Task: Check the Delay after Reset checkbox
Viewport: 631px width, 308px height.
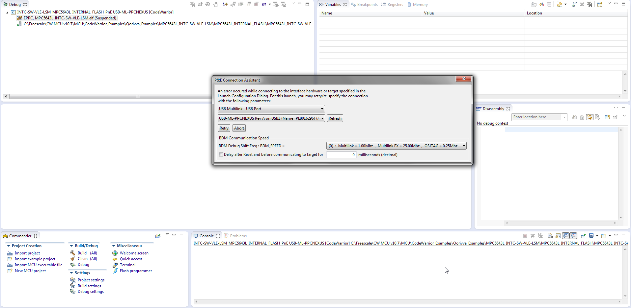Action: coord(221,154)
